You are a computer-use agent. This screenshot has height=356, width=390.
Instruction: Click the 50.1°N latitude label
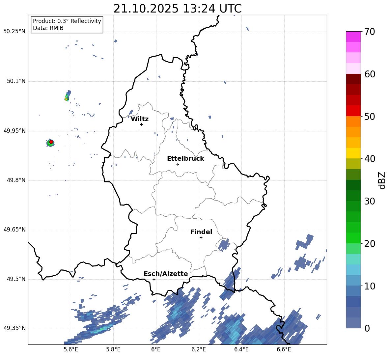[16, 81]
